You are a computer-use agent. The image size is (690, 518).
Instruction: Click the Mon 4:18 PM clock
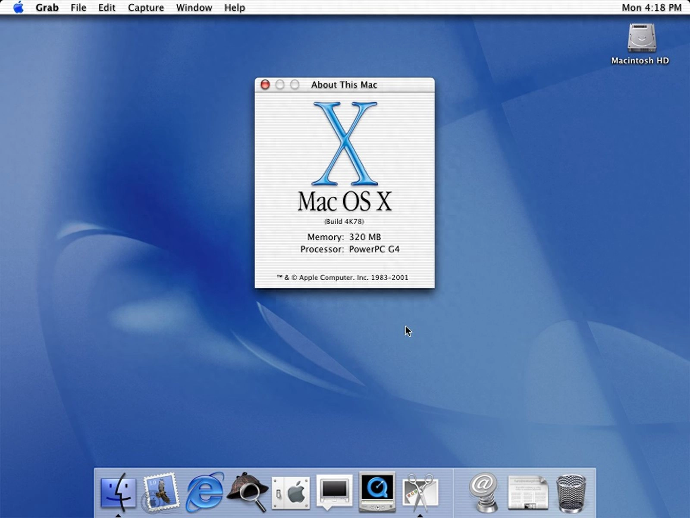pyautogui.click(x=652, y=7)
